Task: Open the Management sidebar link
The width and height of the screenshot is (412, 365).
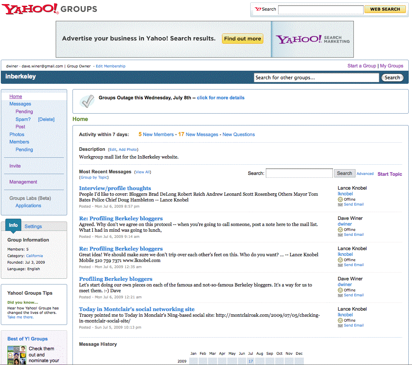Action: click(x=23, y=182)
